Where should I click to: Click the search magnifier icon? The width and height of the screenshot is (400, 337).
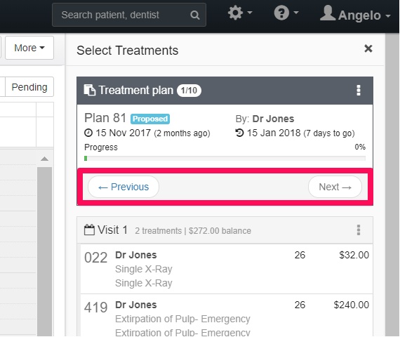[x=195, y=15]
